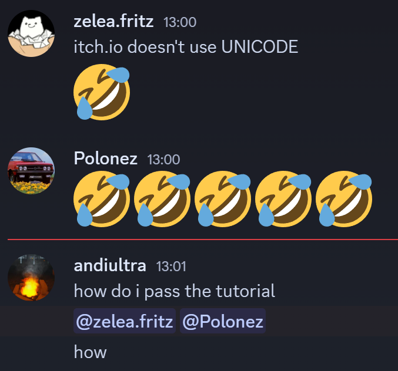398x371 pixels.
Task: Click the 13:00 timestamp beside zelea.fritz
Action: [x=180, y=22]
